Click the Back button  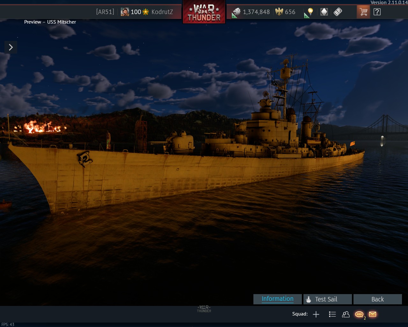click(378, 299)
